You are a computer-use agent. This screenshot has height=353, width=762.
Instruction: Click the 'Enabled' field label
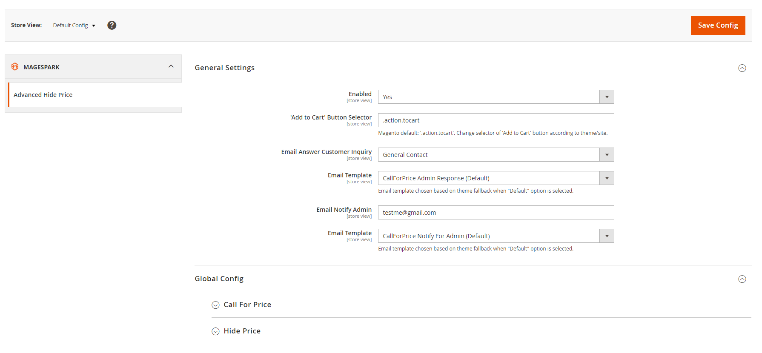point(360,94)
